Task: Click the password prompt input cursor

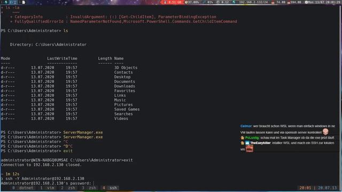Action: click(x=94, y=183)
